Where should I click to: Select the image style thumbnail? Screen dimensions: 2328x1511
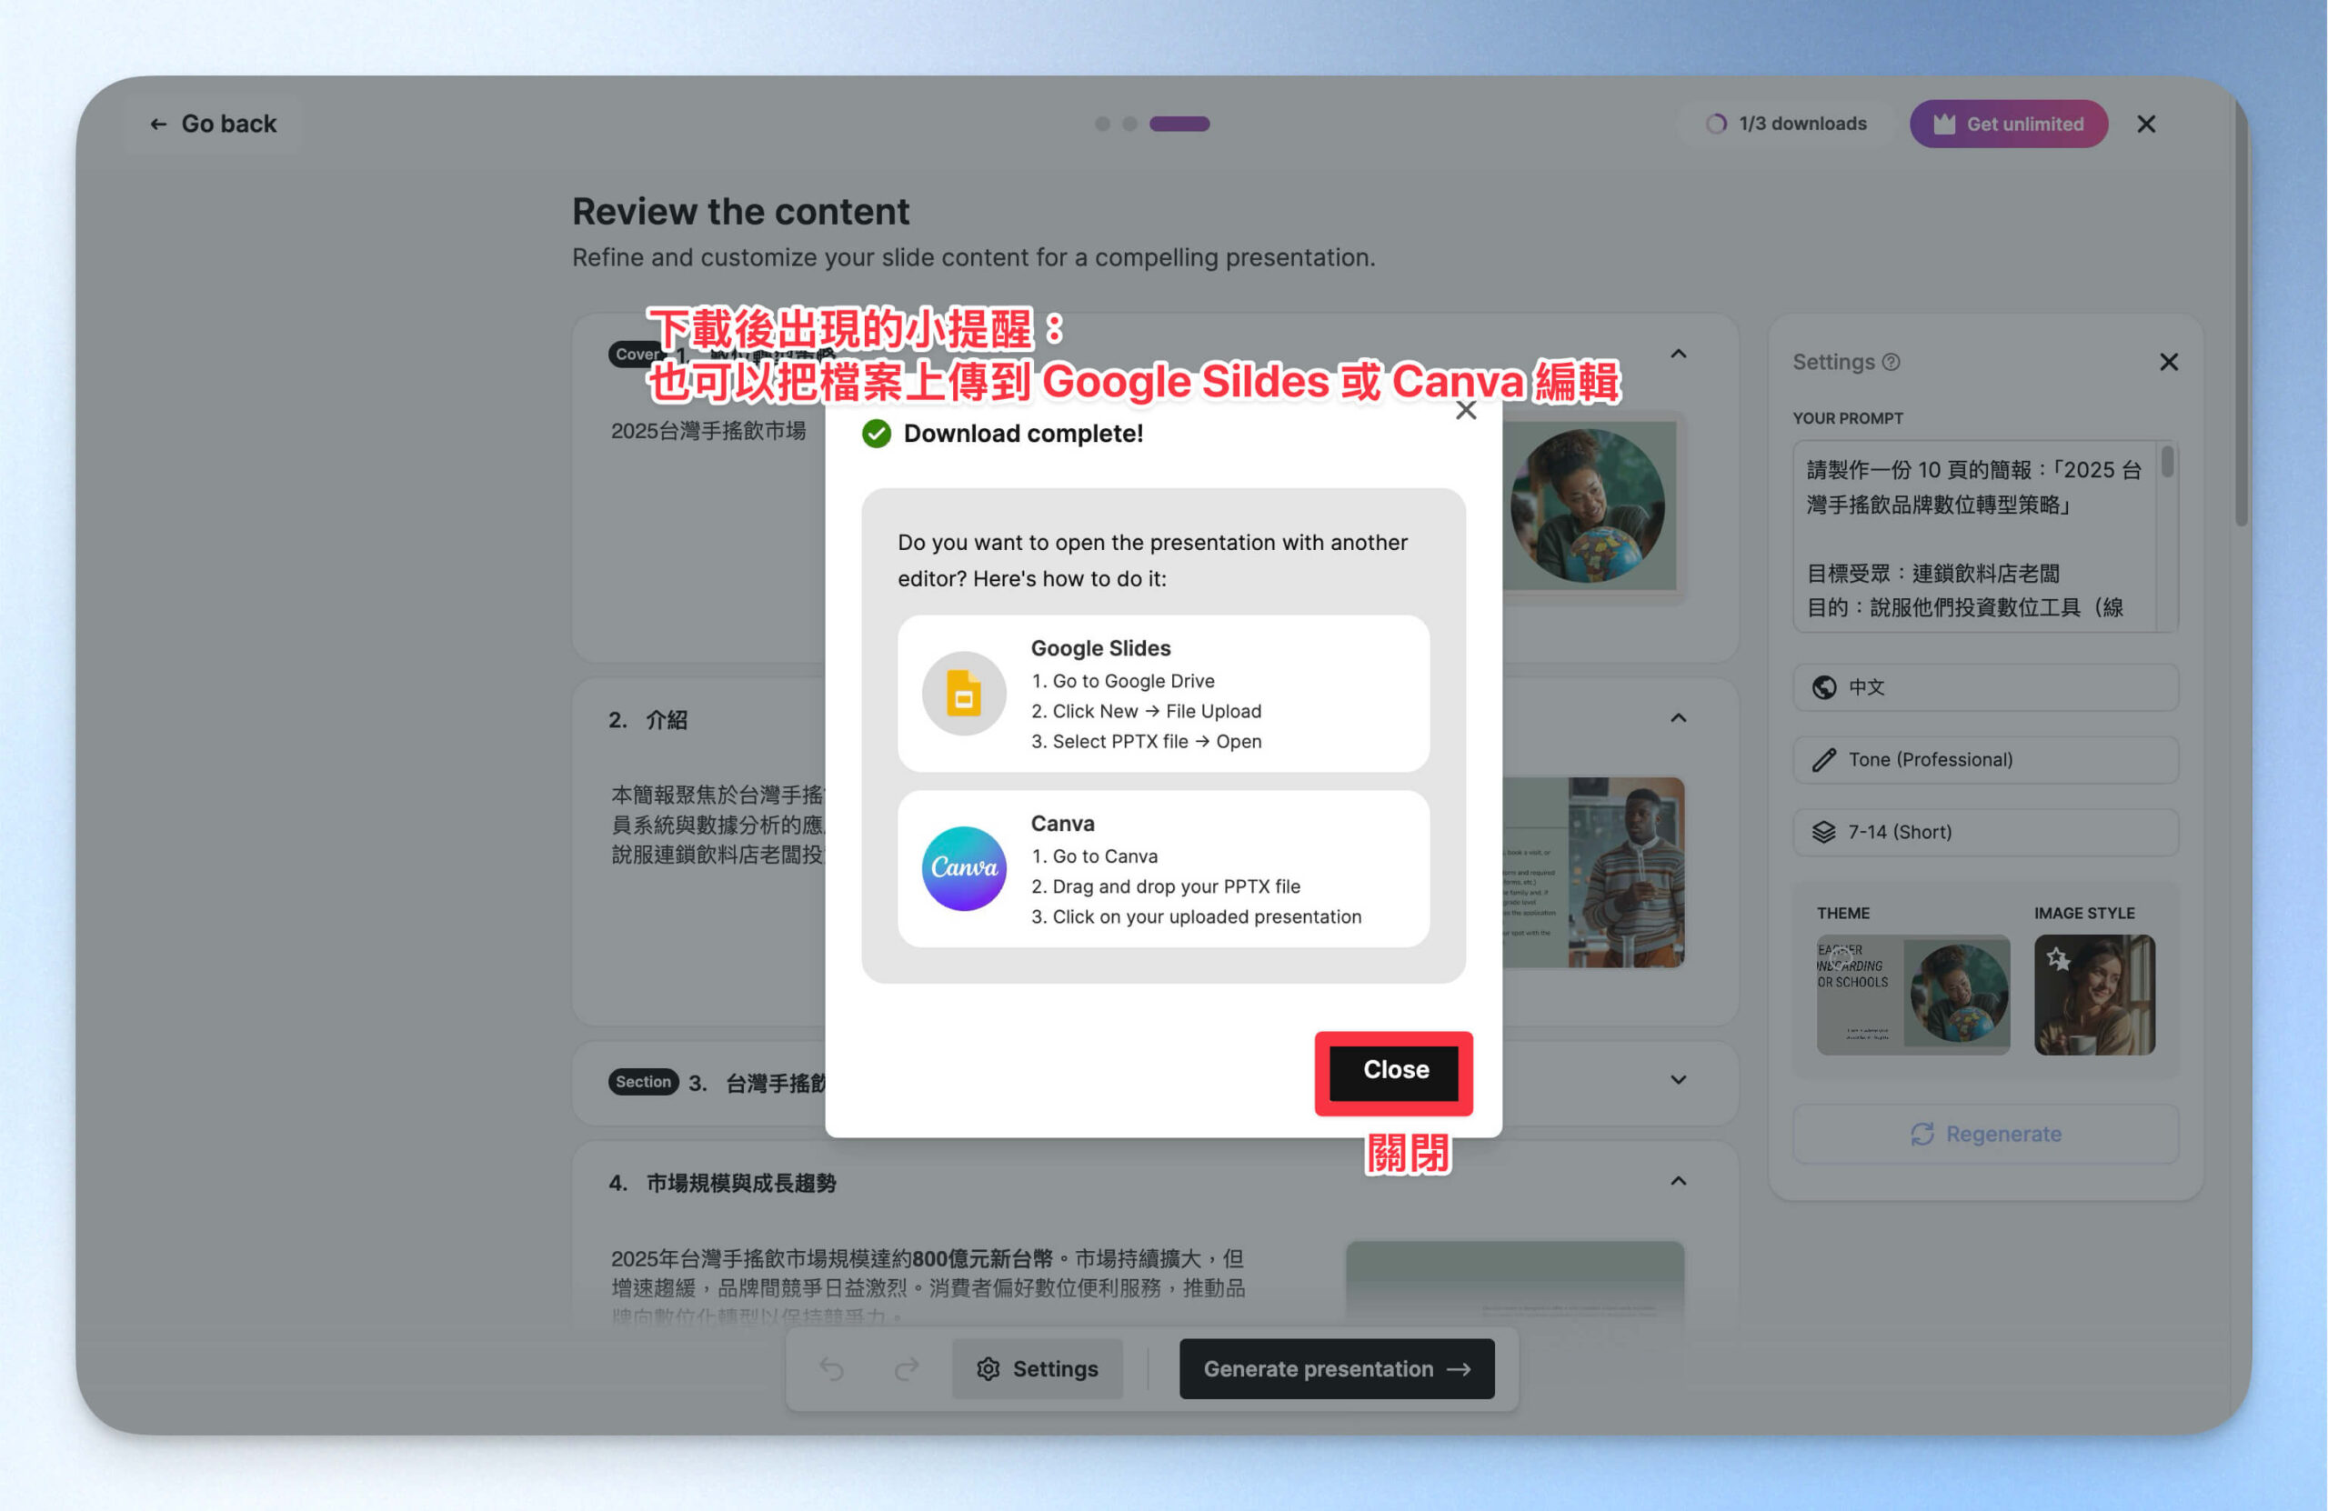click(2093, 995)
